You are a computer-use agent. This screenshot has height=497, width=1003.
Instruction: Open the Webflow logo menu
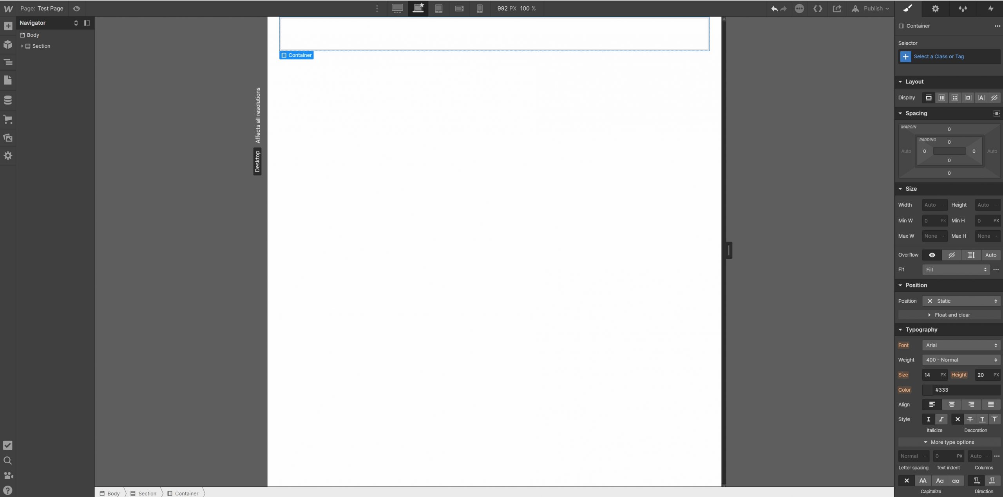(8, 9)
